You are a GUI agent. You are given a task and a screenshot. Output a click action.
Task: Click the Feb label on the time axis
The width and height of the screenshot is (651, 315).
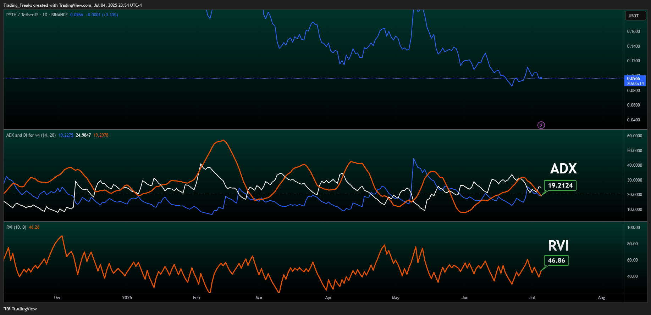(x=196, y=298)
